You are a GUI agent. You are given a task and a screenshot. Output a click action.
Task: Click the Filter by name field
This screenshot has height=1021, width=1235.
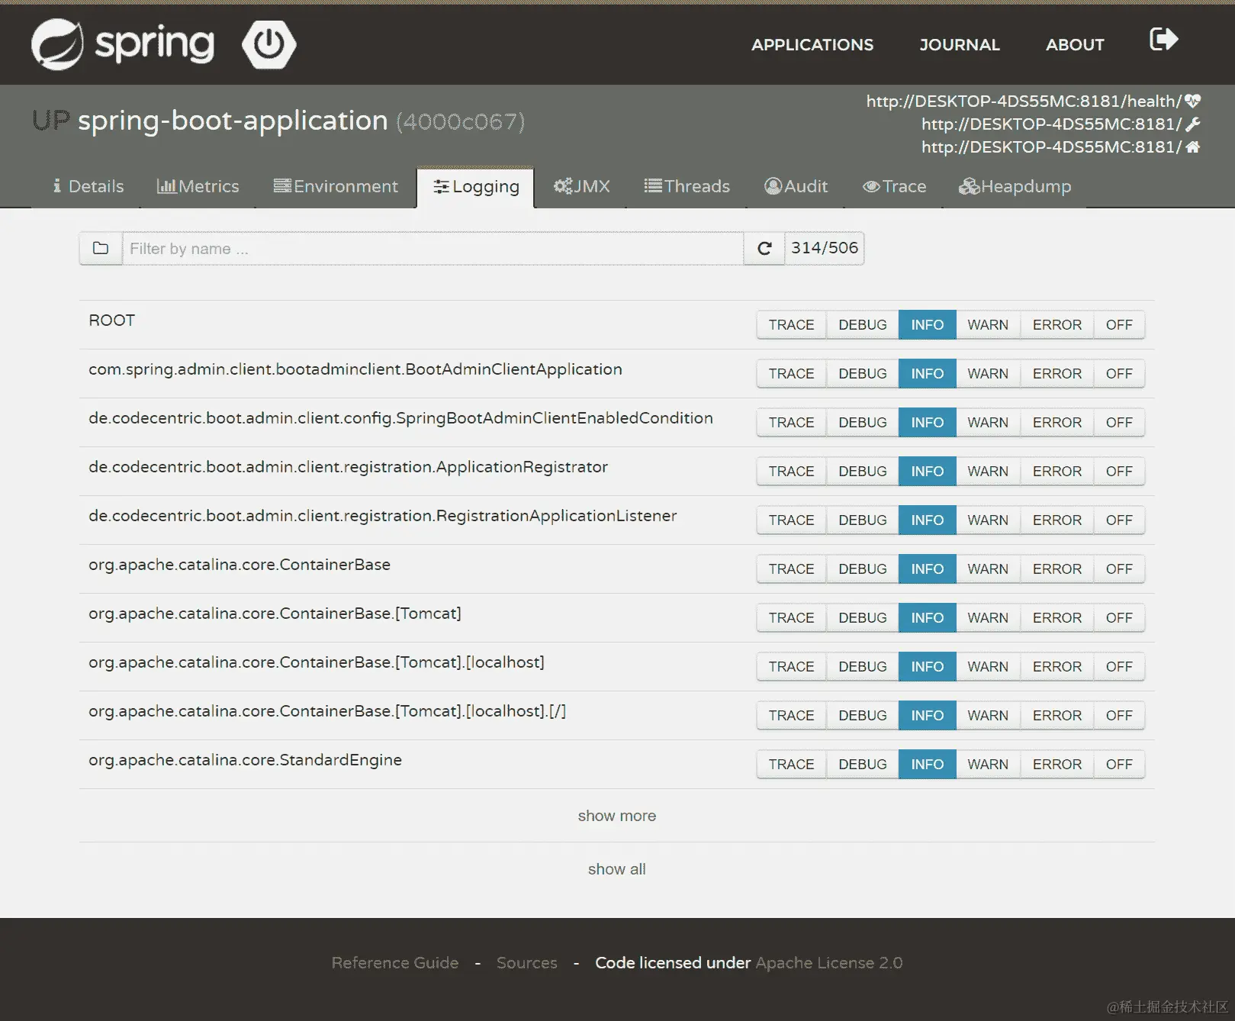(x=433, y=248)
